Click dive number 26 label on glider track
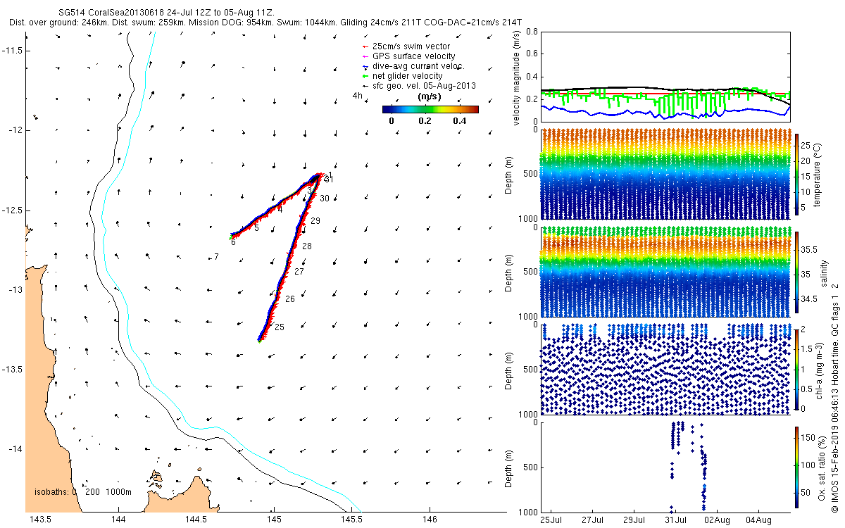The height and width of the screenshot is (528, 845). pos(290,299)
